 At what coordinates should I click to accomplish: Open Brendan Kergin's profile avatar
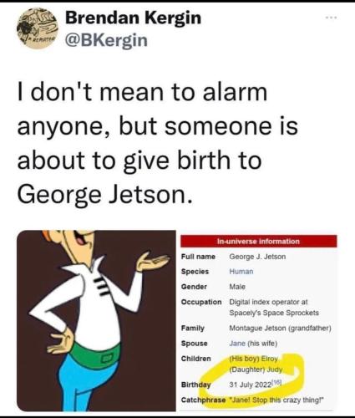pos(37,28)
